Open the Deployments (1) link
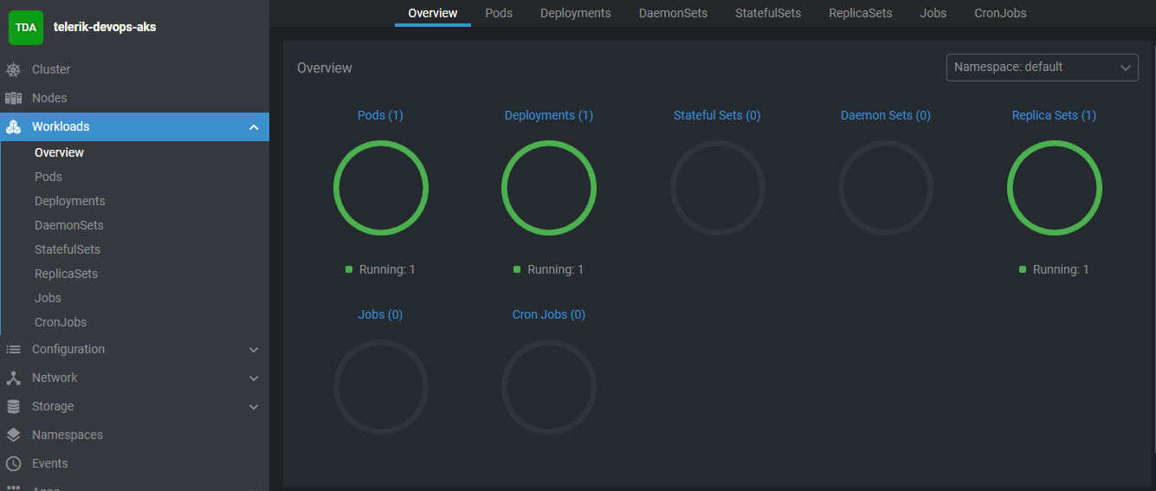 [549, 115]
